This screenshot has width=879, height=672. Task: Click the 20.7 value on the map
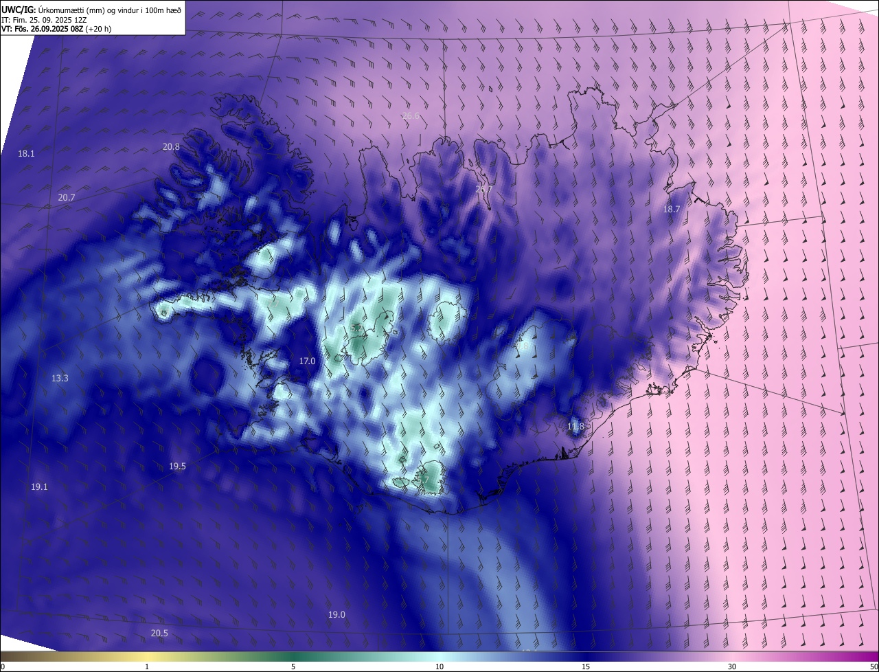point(67,197)
